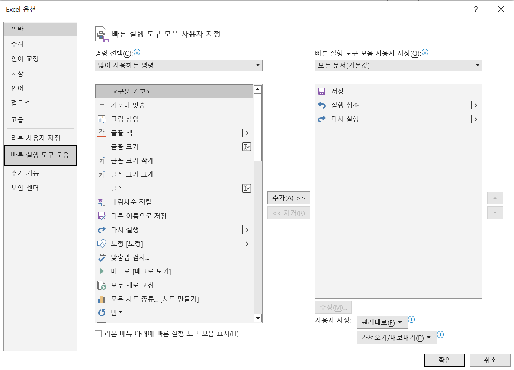The image size is (514, 370).
Task: Click the command list scroll up arrow
Action: [258, 89]
